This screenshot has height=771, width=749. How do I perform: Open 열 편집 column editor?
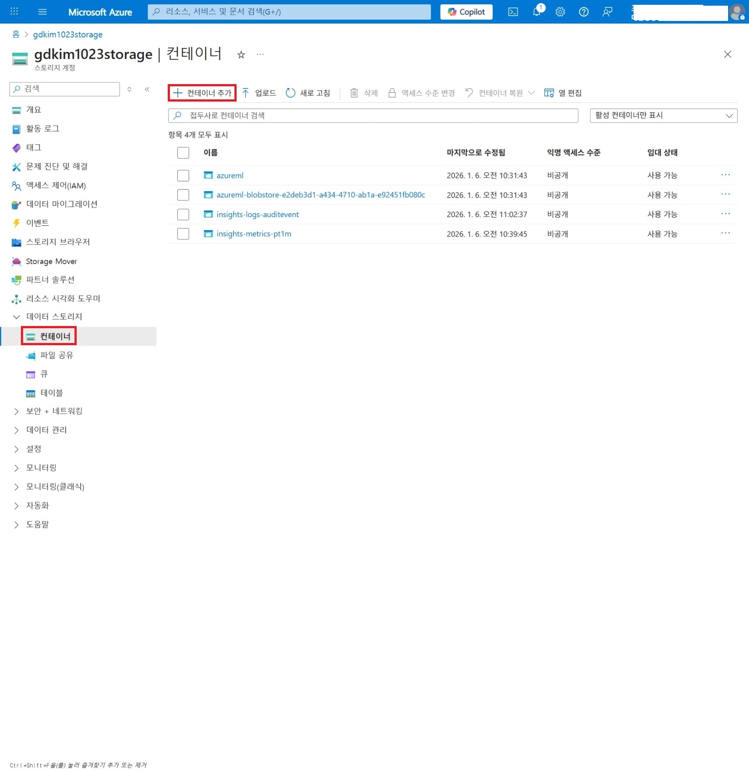coord(563,93)
